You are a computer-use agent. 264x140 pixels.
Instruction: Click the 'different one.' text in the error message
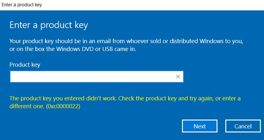coord(27,107)
